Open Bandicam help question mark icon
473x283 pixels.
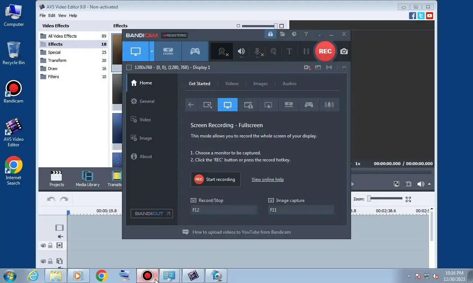pyautogui.click(x=306, y=34)
